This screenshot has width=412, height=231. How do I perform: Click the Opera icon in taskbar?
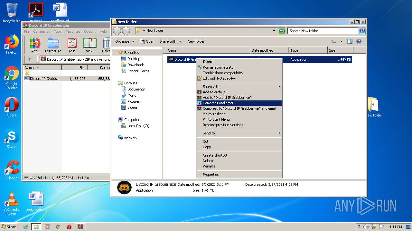click(69, 227)
